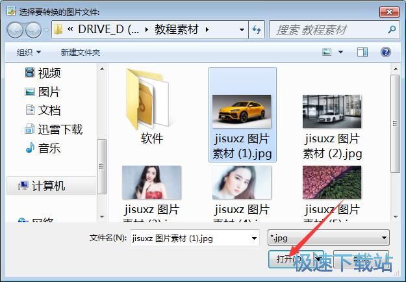The height and width of the screenshot is (282, 406).
Task: Open the *.jpg file type dropdown
Action: [329, 237]
